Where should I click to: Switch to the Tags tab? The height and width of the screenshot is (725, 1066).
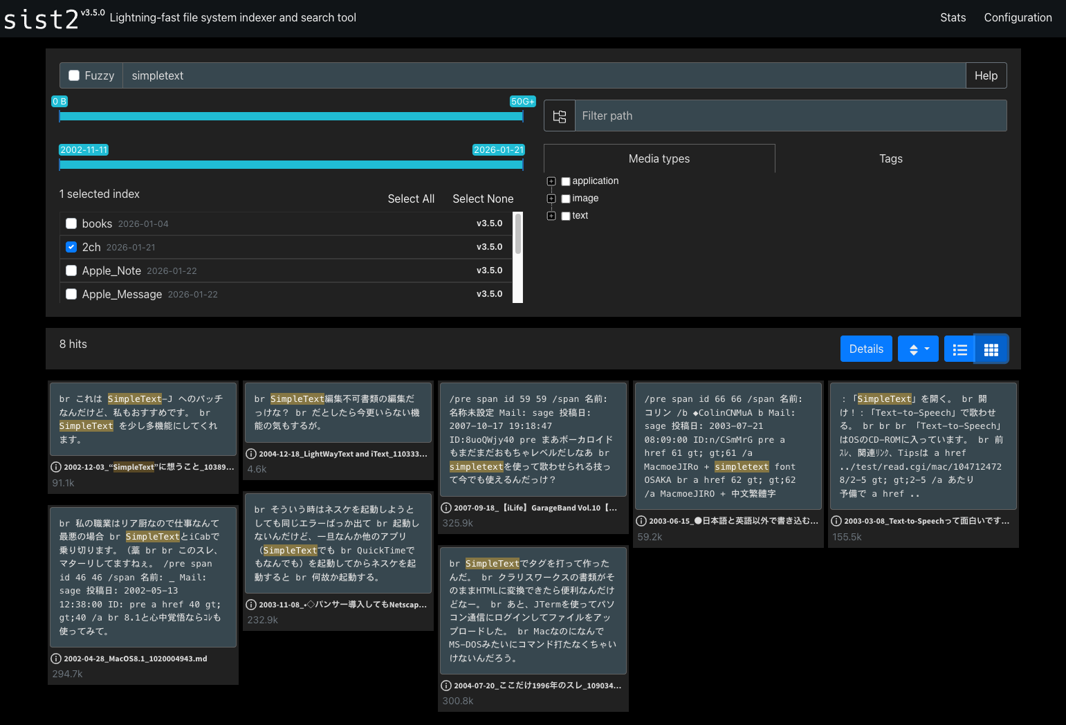tap(890, 159)
